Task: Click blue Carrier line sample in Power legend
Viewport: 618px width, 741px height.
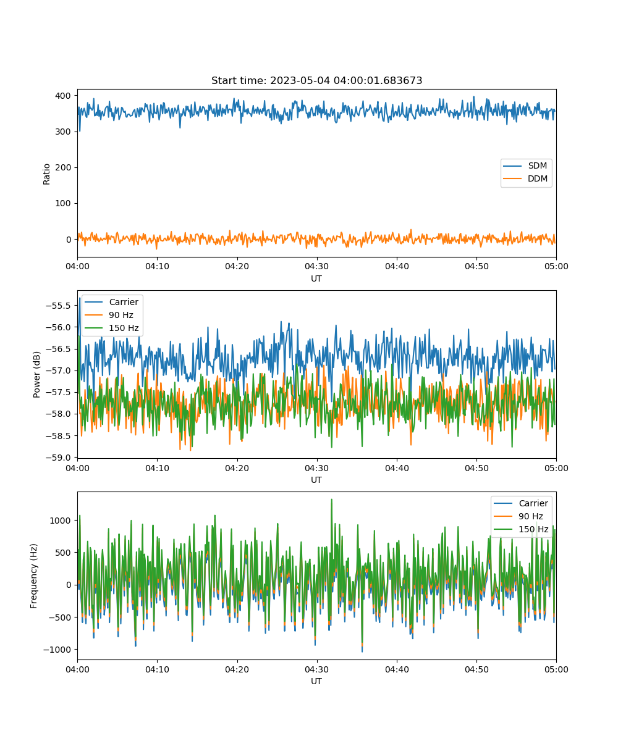Action: click(95, 303)
